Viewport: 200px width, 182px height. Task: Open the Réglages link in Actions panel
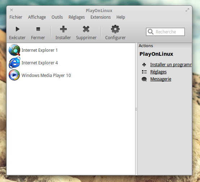pos(159,72)
